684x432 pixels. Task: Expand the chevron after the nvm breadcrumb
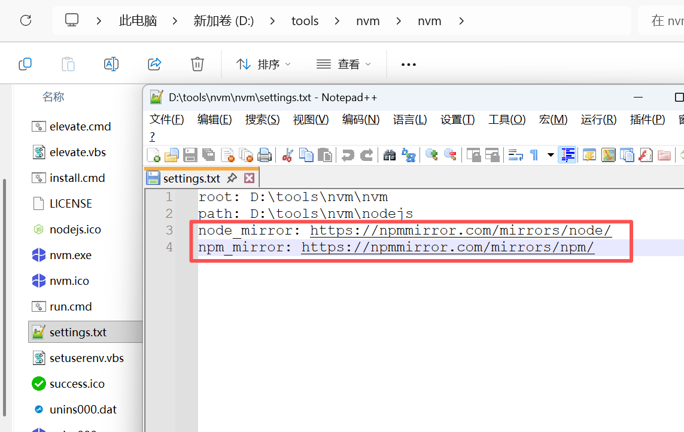pyautogui.click(x=461, y=21)
